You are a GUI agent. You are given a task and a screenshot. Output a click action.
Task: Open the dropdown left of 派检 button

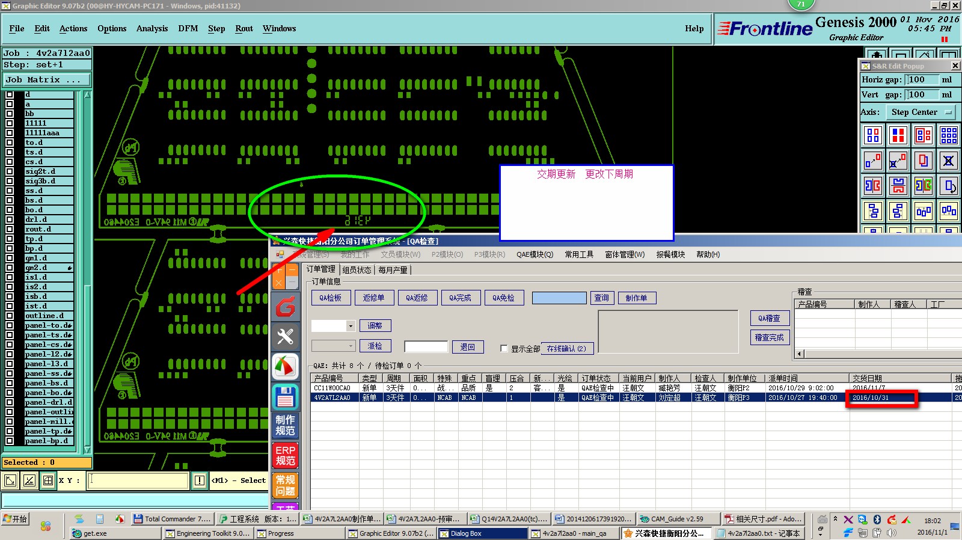point(351,346)
